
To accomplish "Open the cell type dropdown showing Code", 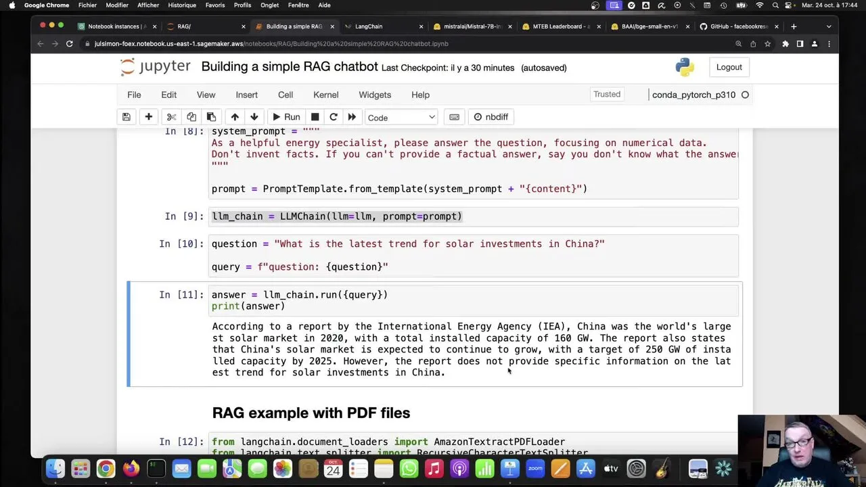I will pos(401,117).
